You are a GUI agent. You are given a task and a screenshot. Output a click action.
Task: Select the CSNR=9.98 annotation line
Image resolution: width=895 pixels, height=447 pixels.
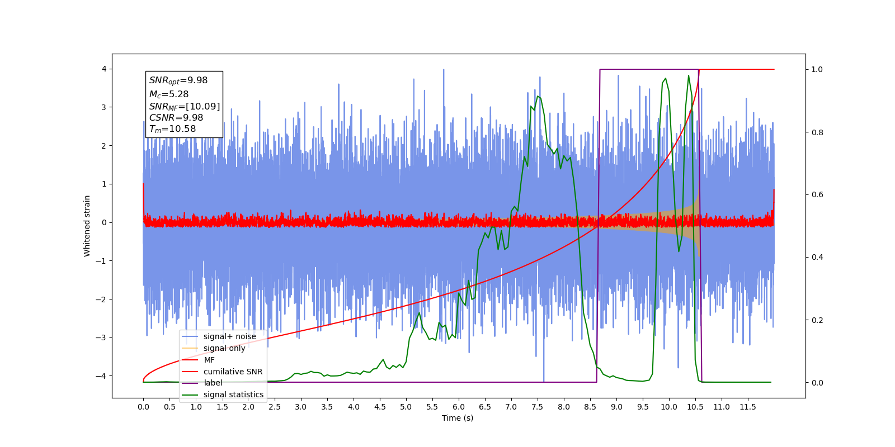coord(176,118)
